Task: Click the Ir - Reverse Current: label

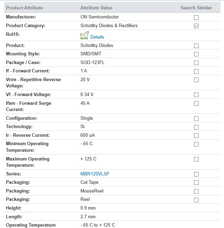Action: (28, 135)
